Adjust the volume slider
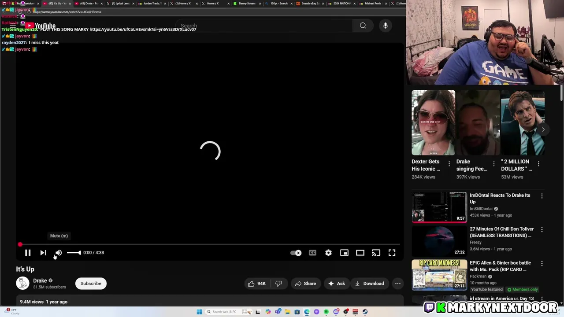Image resolution: width=564 pixels, height=317 pixels. click(x=74, y=253)
